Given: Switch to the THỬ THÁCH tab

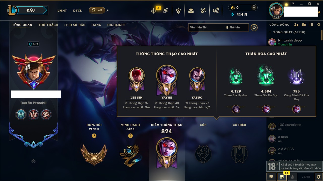Looking at the screenshot, I should click(48, 25).
